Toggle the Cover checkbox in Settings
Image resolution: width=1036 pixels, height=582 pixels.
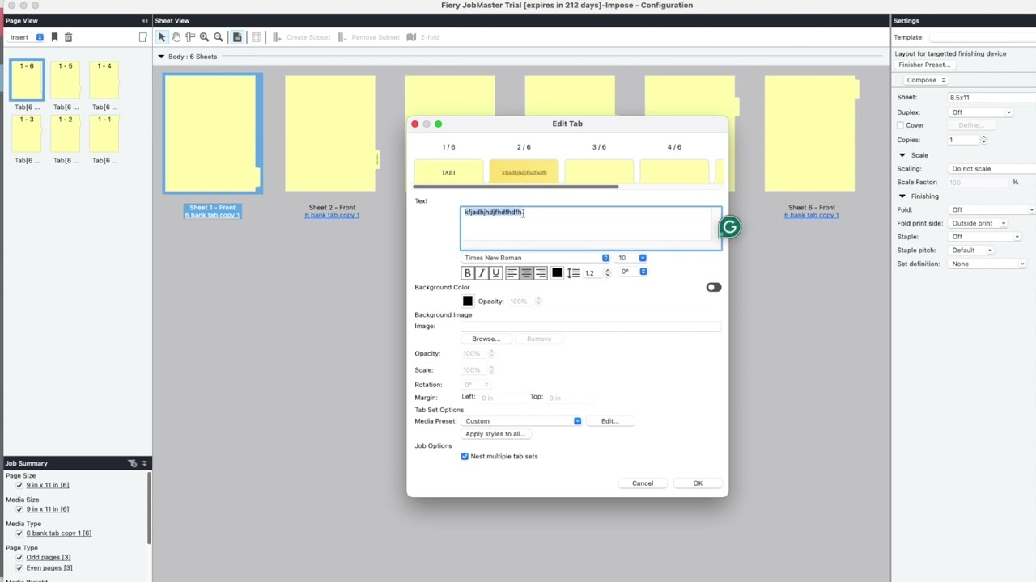[x=900, y=125]
